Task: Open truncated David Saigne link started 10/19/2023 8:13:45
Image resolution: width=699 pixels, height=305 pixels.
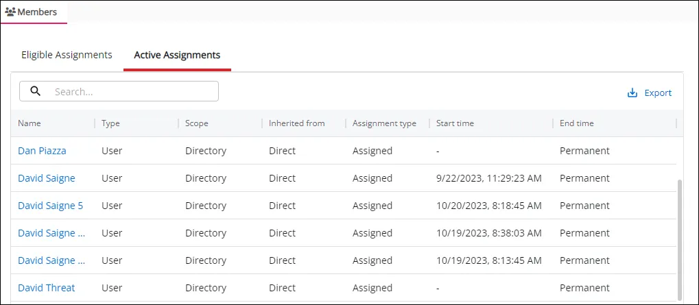Action: click(51, 260)
